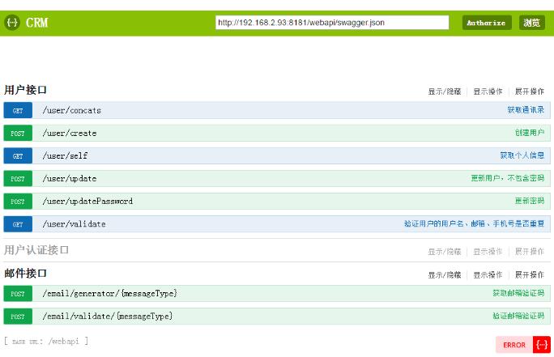Click POST badge for /user/updatePassword
Viewport: 554px width, 357px height.
pos(18,201)
